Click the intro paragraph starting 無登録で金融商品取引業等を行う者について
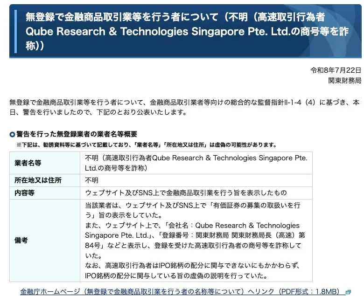Viewport: 364px width, 296px height. click(x=184, y=107)
